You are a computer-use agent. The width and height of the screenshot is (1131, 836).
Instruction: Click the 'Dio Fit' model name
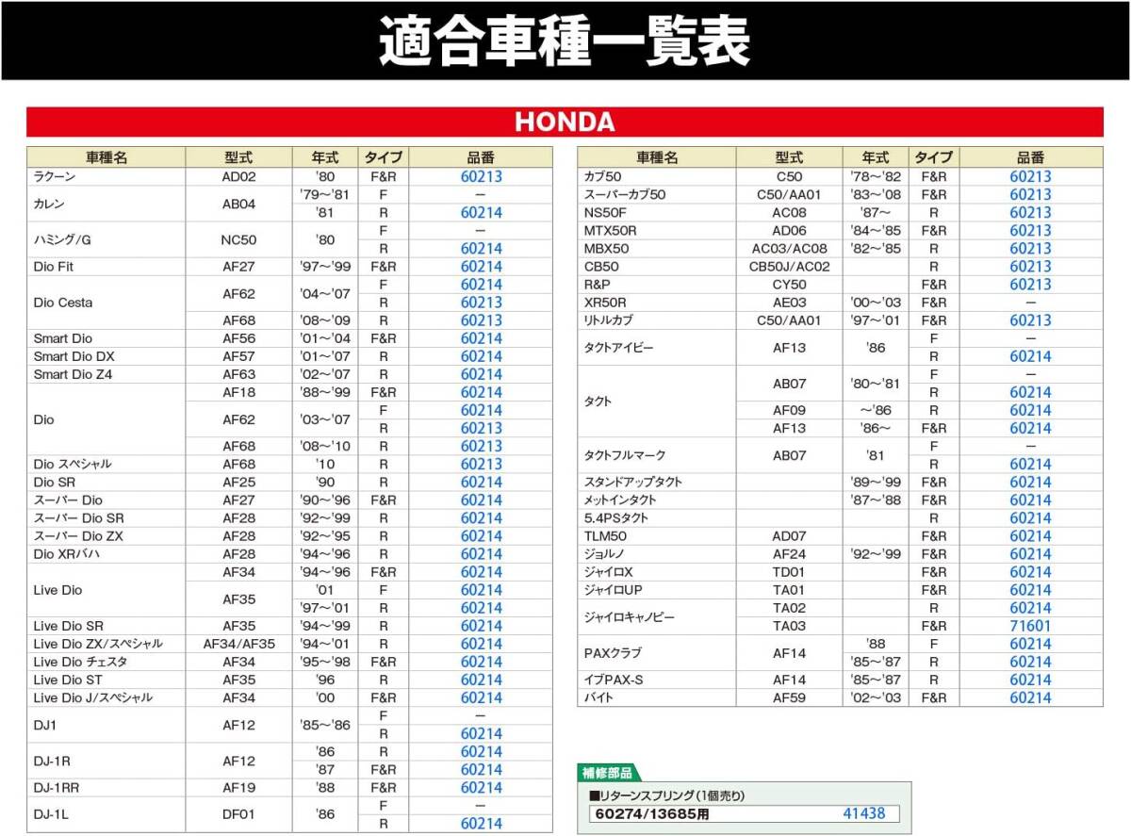coord(54,267)
